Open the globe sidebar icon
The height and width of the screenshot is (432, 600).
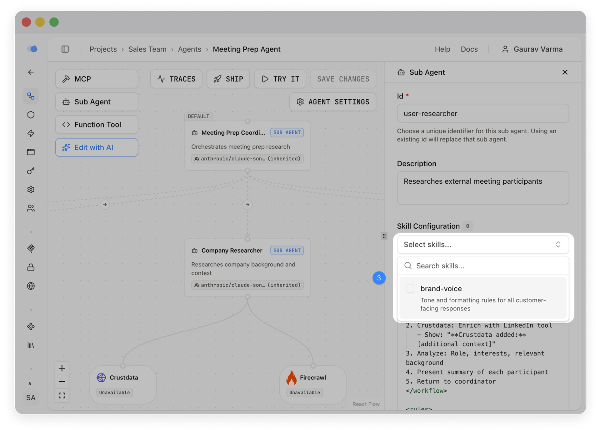click(x=31, y=286)
